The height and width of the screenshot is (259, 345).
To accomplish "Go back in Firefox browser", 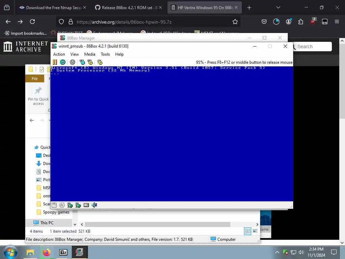I will point(8,22).
